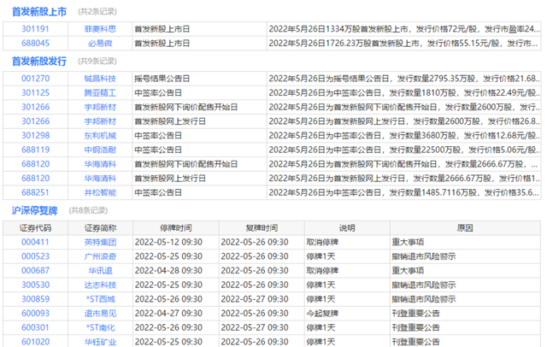Open stock code 600301

35,328
